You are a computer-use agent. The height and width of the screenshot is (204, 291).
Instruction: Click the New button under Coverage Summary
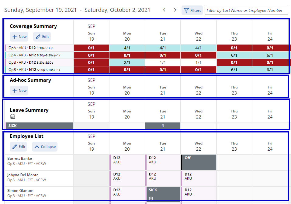(19, 36)
